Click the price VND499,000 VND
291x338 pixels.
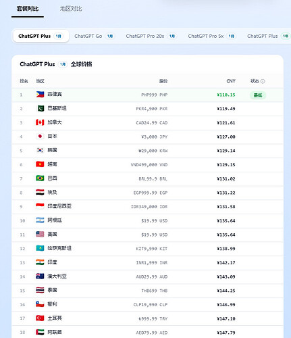pyautogui.click(x=149, y=165)
